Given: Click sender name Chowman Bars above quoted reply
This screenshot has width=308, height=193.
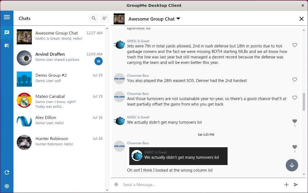Looking at the screenshot, I should (x=138, y=143).
